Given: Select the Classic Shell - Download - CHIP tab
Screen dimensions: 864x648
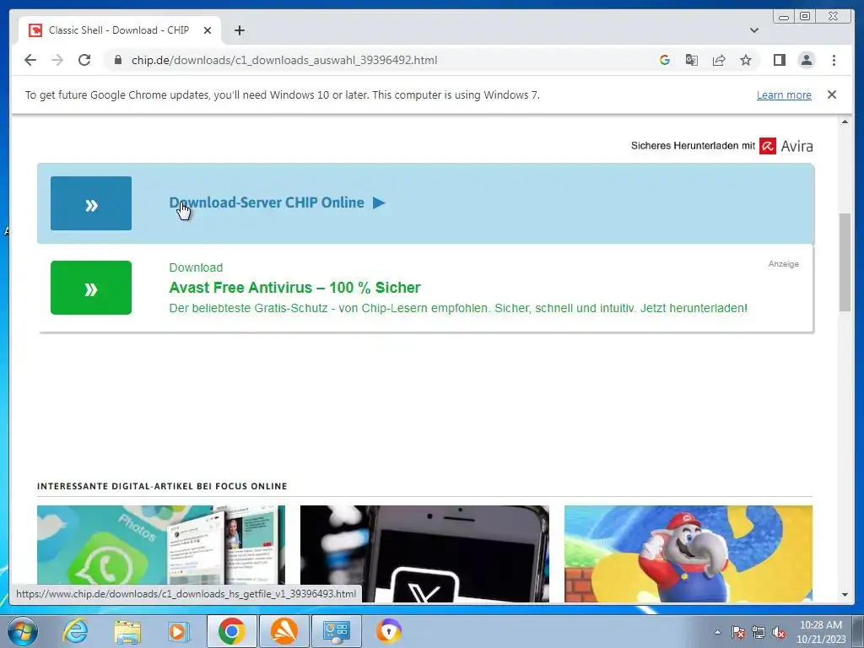Looking at the screenshot, I should pos(120,30).
